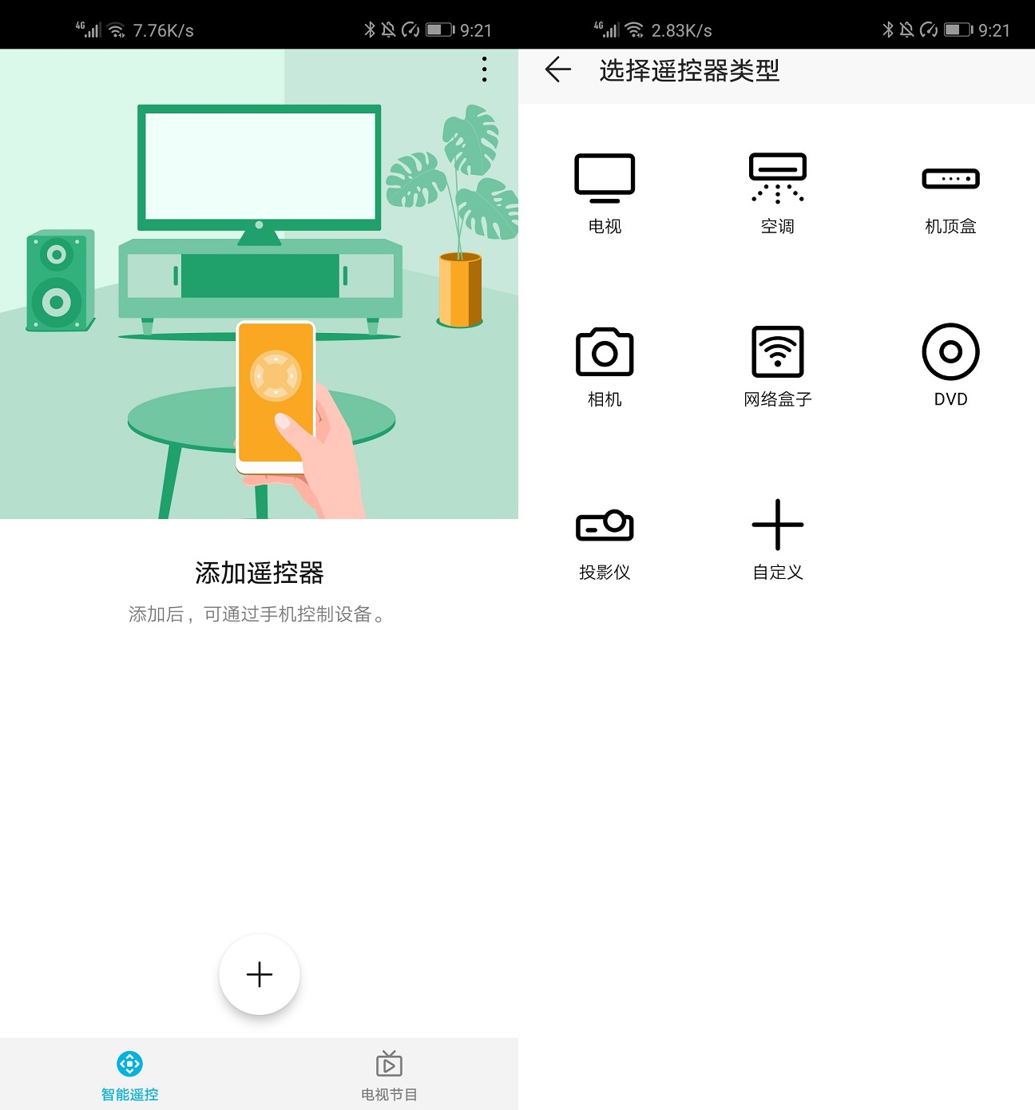Select the DVD remote type
Image resolution: width=1035 pixels, height=1110 pixels.
950,363
